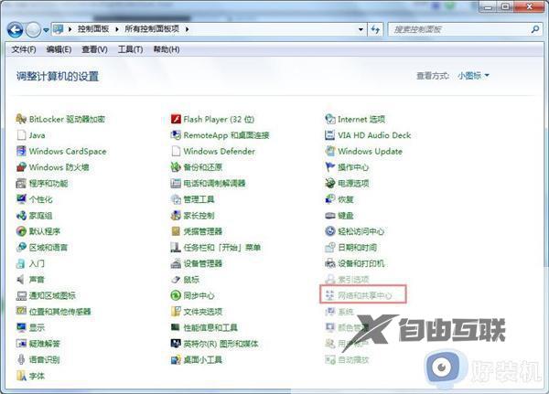Image resolution: width=549 pixels, height=394 pixels.
Task: Open the 设备和打印机 icon
Action: (x=330, y=263)
